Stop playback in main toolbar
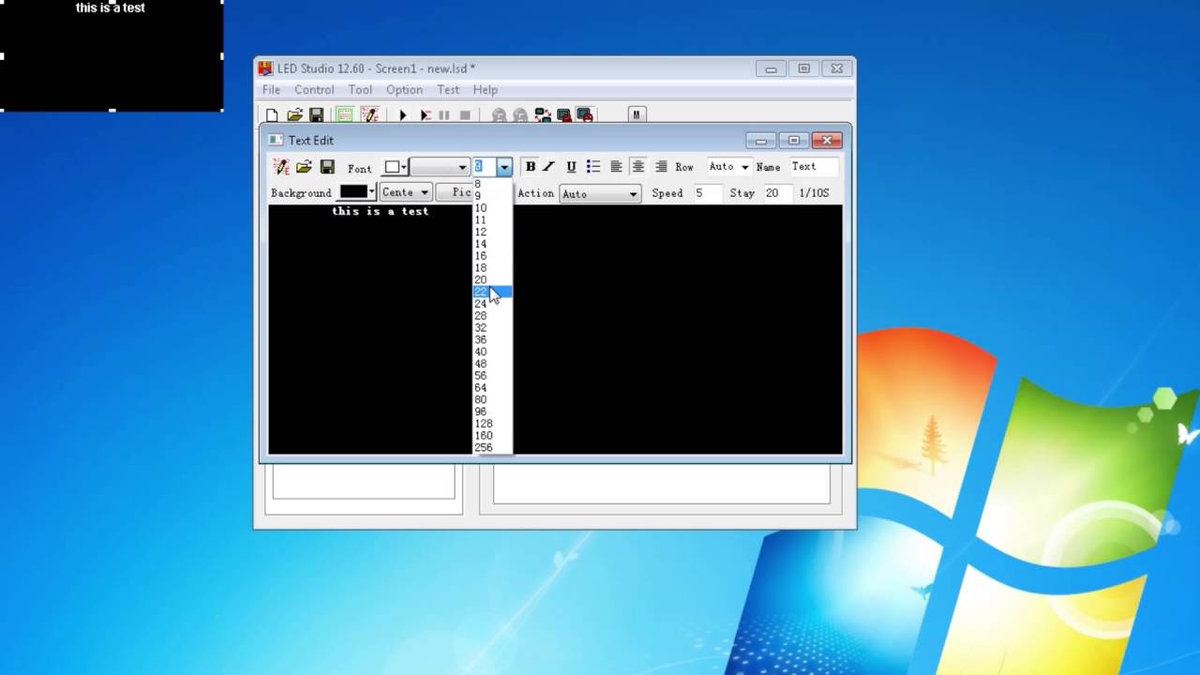 coord(465,115)
